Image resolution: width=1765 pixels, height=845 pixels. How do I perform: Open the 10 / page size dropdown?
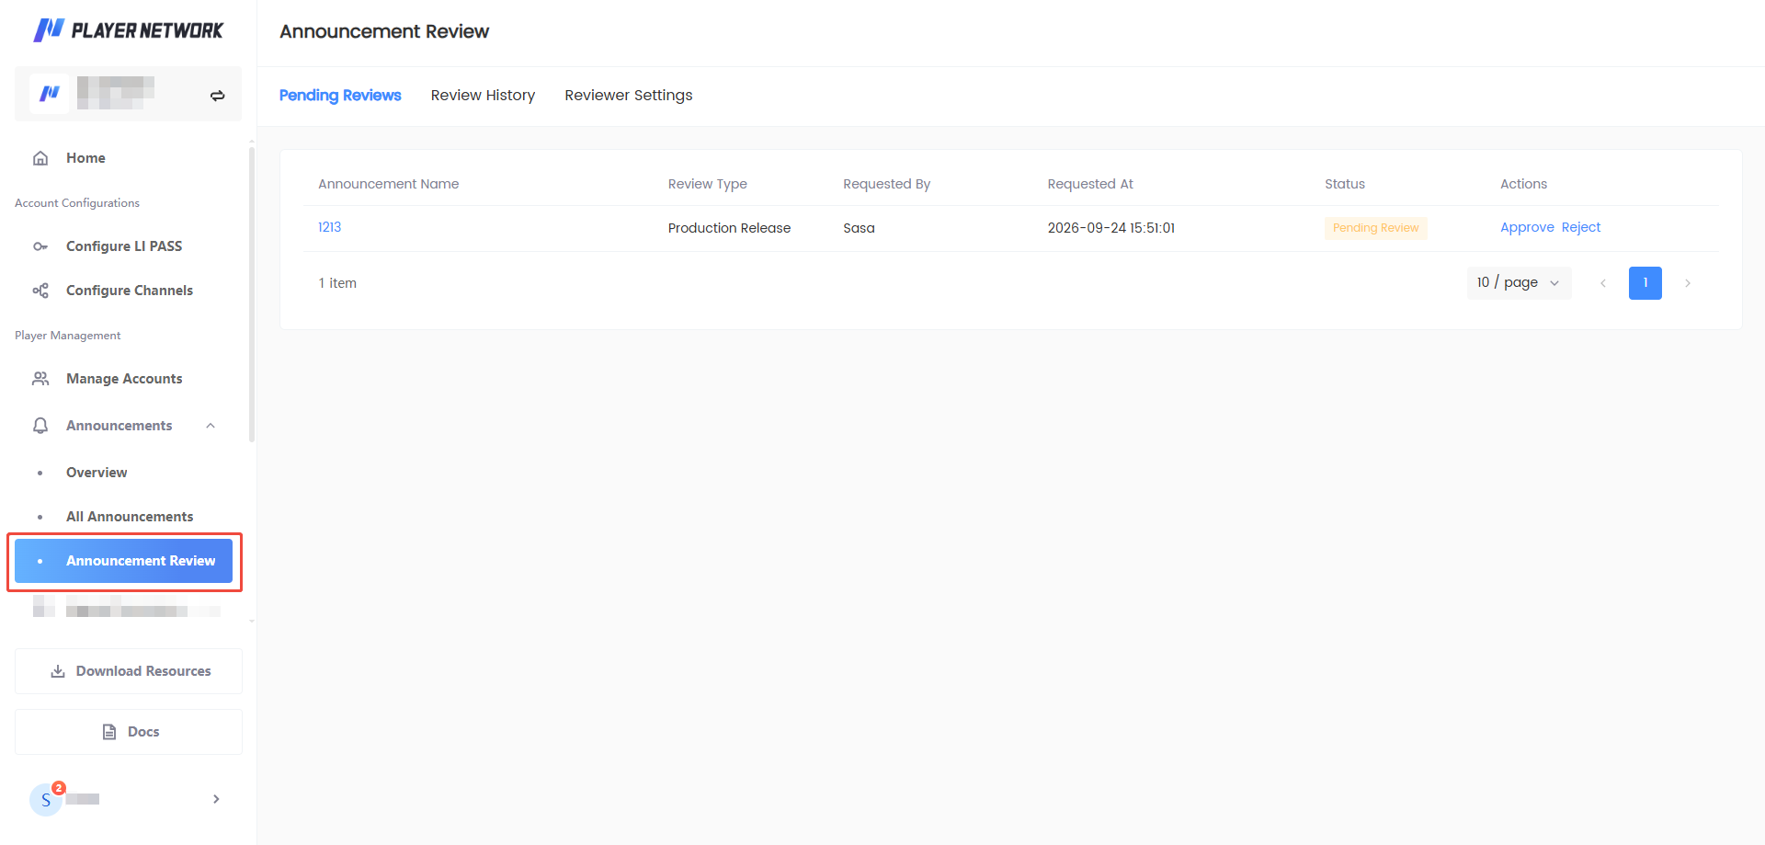(1519, 282)
